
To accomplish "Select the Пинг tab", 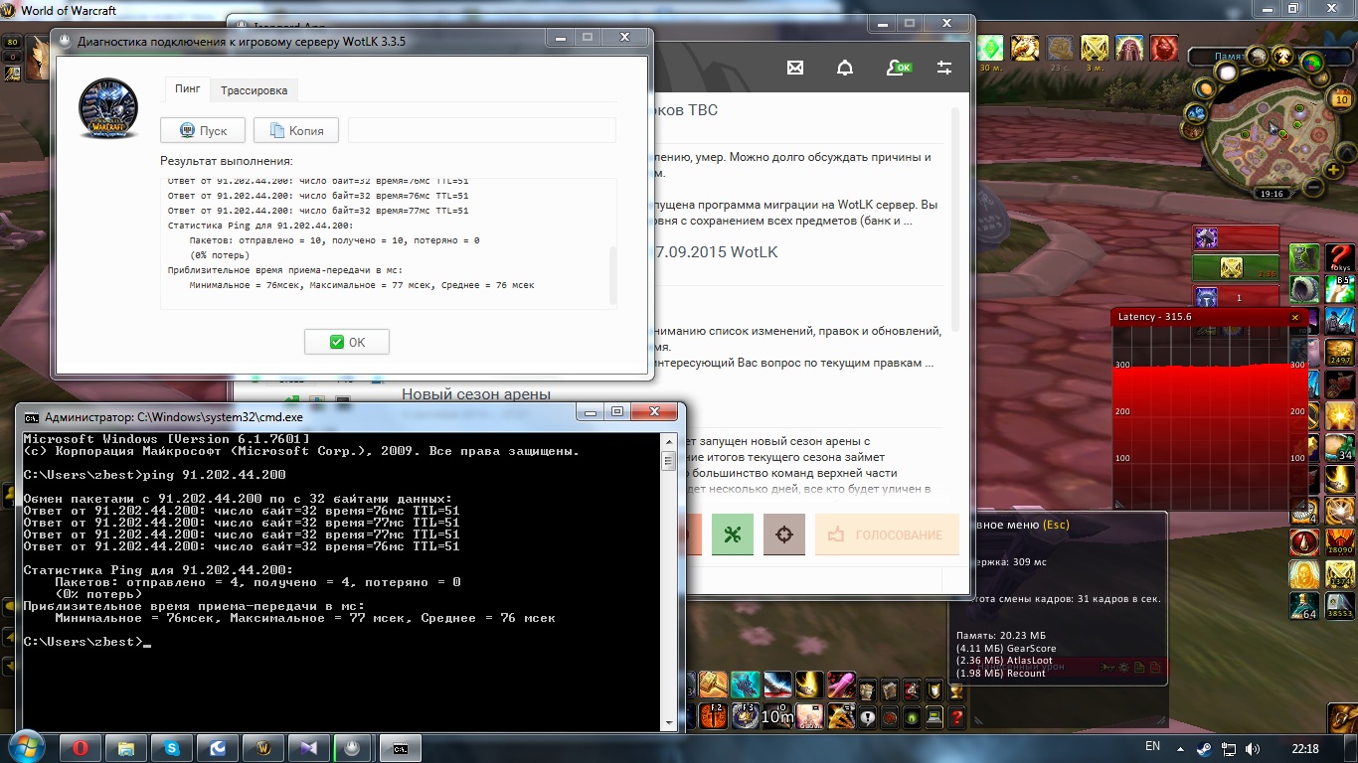I will point(188,89).
